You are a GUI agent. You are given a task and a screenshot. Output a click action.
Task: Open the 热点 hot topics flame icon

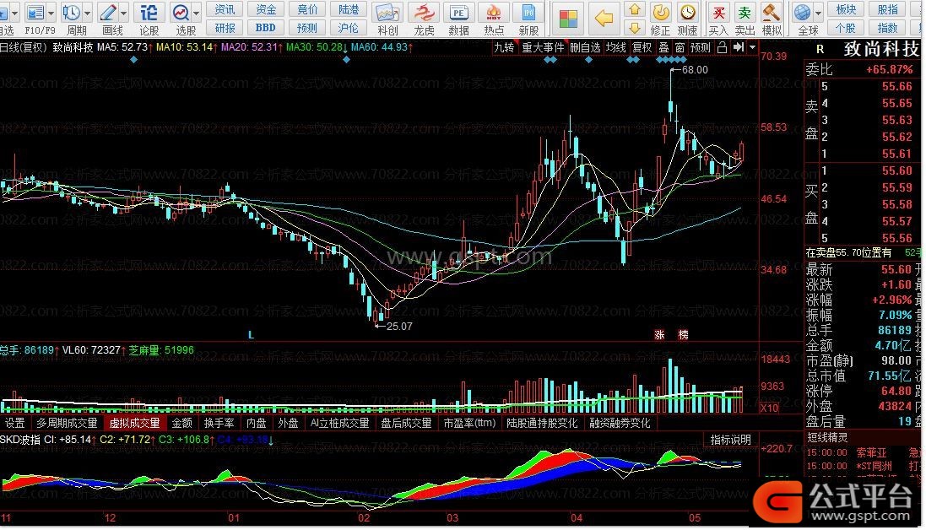click(x=494, y=13)
